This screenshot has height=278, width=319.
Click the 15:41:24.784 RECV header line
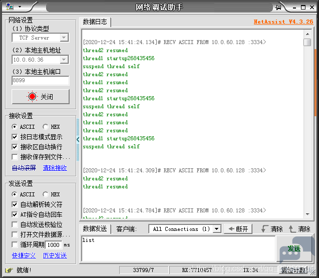pos(174,210)
